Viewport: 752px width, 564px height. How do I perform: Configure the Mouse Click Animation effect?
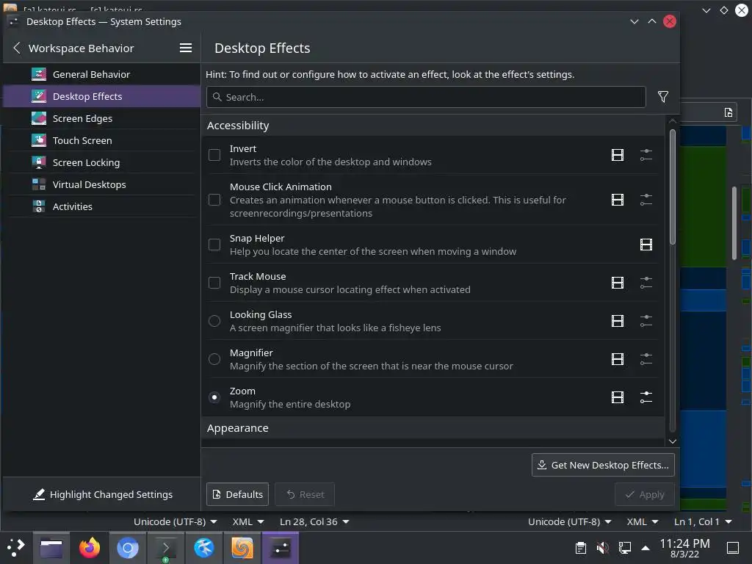pyautogui.click(x=646, y=200)
